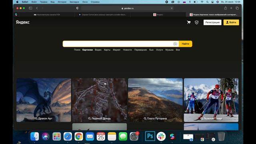This screenshot has width=256, height=144.
Task: Go back with the Safari back arrow
Action: [x=37, y=8]
